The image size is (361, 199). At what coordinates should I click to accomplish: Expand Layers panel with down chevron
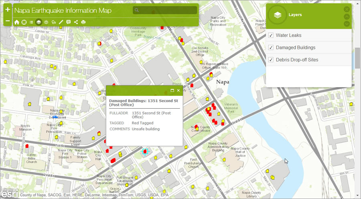tap(347, 24)
